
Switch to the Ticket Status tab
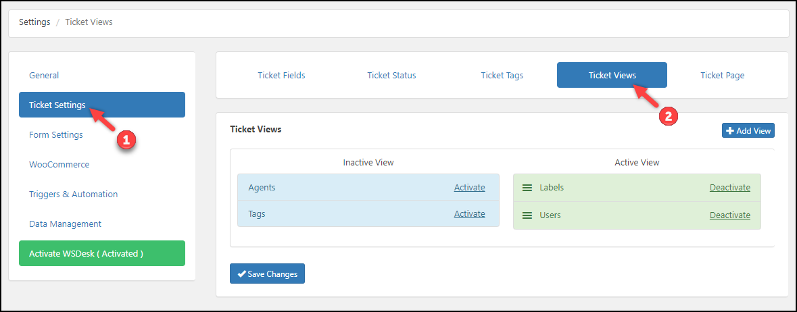pos(391,76)
